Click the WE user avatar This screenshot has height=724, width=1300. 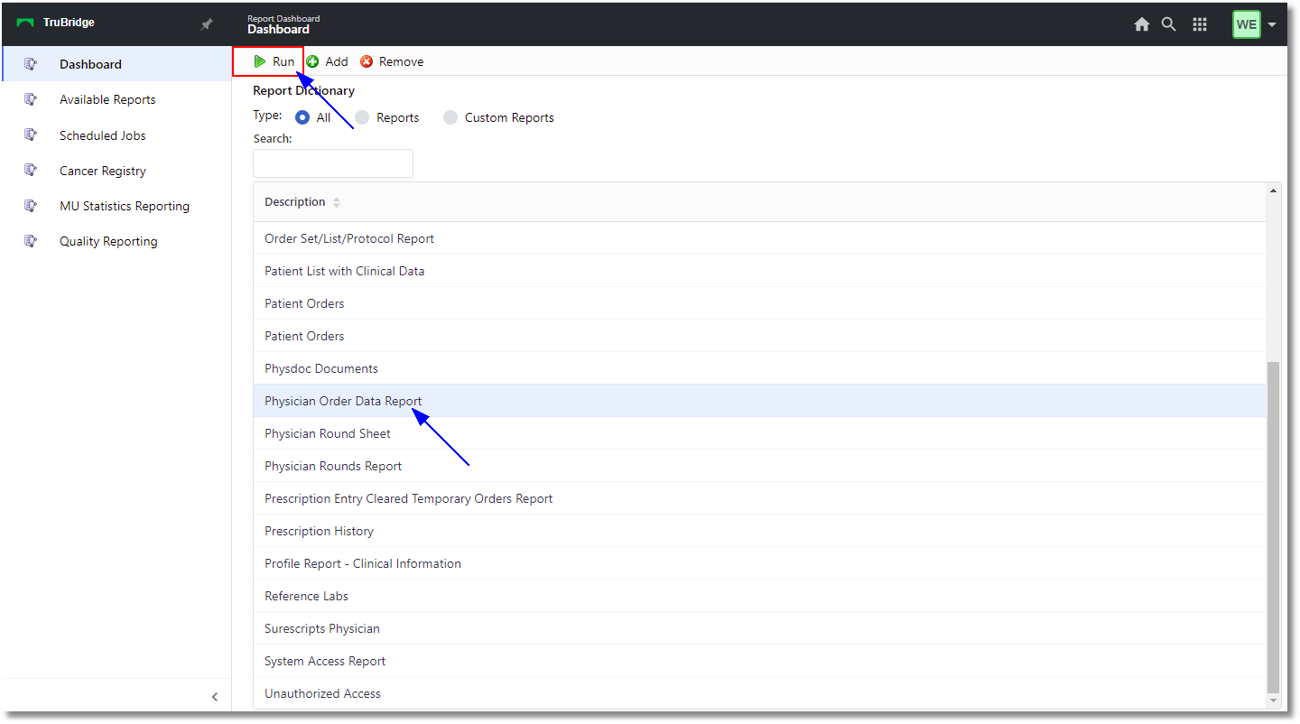(1247, 24)
